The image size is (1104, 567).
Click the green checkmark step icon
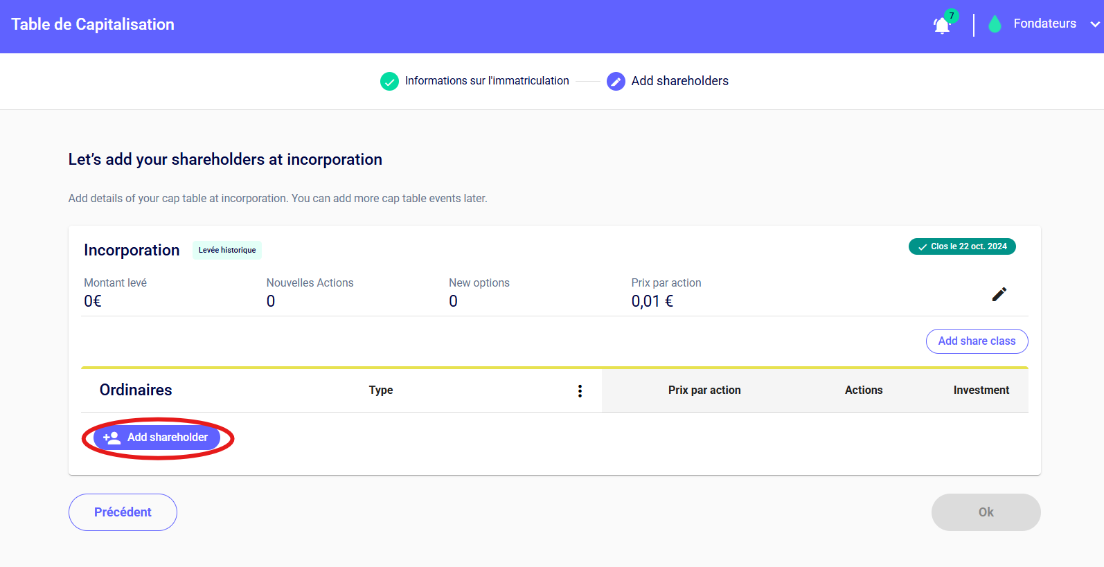tap(389, 81)
